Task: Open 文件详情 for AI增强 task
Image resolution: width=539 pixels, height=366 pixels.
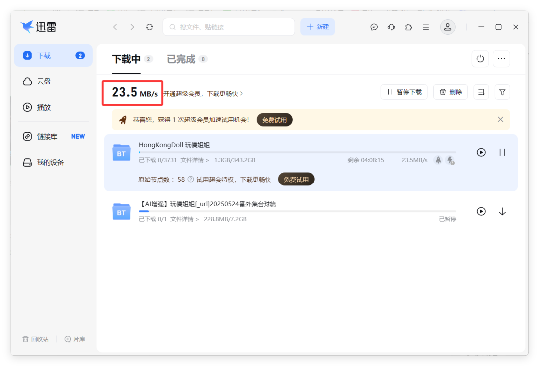Action: [184, 219]
